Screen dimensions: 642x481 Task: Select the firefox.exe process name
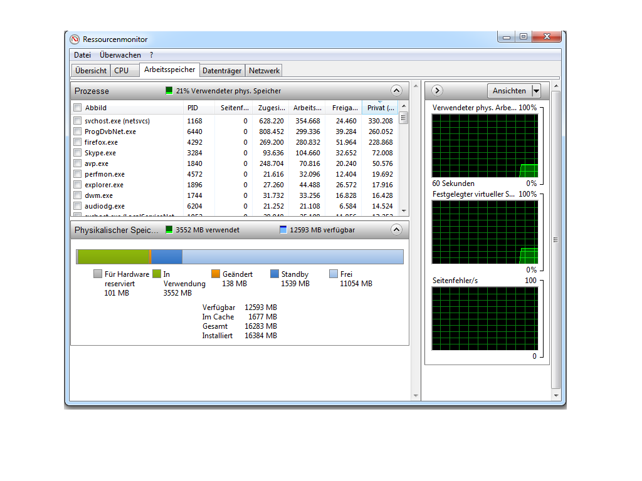[101, 142]
